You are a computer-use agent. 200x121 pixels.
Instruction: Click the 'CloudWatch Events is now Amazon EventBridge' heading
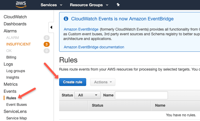122,19
